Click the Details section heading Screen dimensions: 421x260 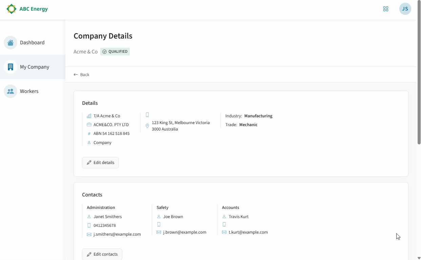click(90, 103)
